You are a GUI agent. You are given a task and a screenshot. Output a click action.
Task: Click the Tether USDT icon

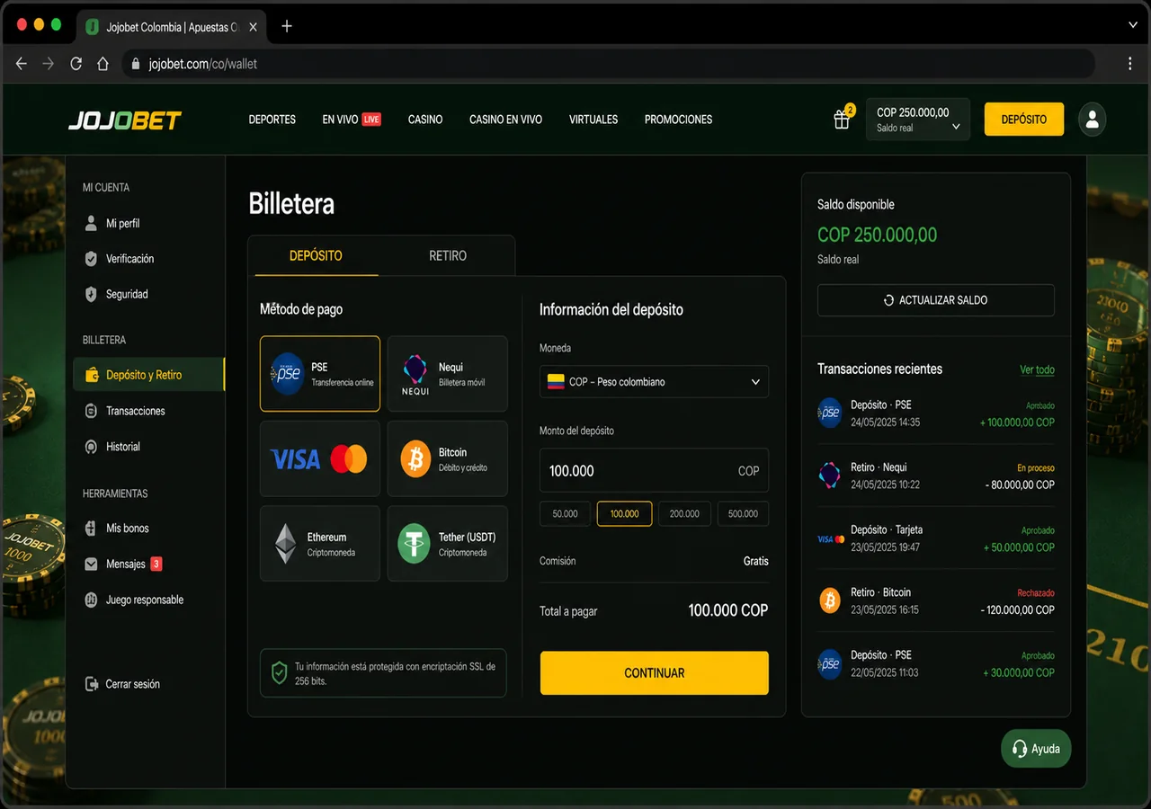[415, 544]
